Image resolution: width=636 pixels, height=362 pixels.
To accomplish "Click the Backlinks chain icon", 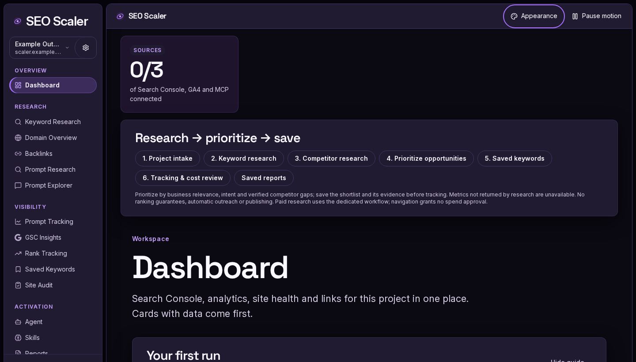I will (x=18, y=154).
